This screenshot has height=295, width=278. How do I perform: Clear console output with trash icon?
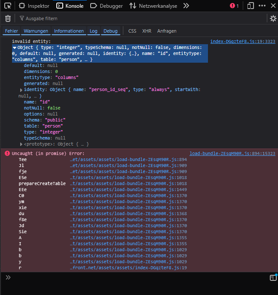coord(8,18)
